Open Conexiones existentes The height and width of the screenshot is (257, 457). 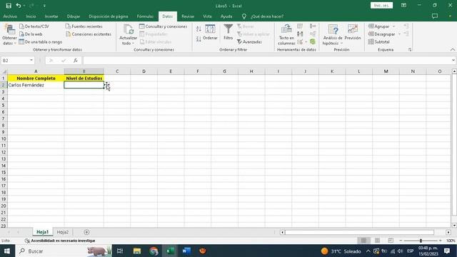click(89, 34)
